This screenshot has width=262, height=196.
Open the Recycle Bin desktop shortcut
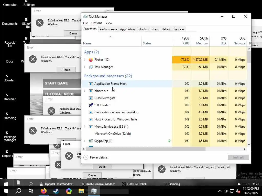[10, 44]
